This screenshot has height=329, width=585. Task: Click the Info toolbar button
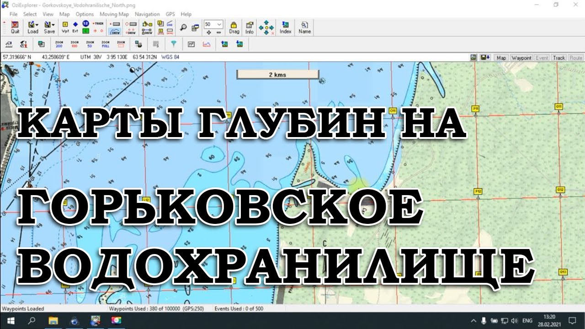click(x=250, y=27)
